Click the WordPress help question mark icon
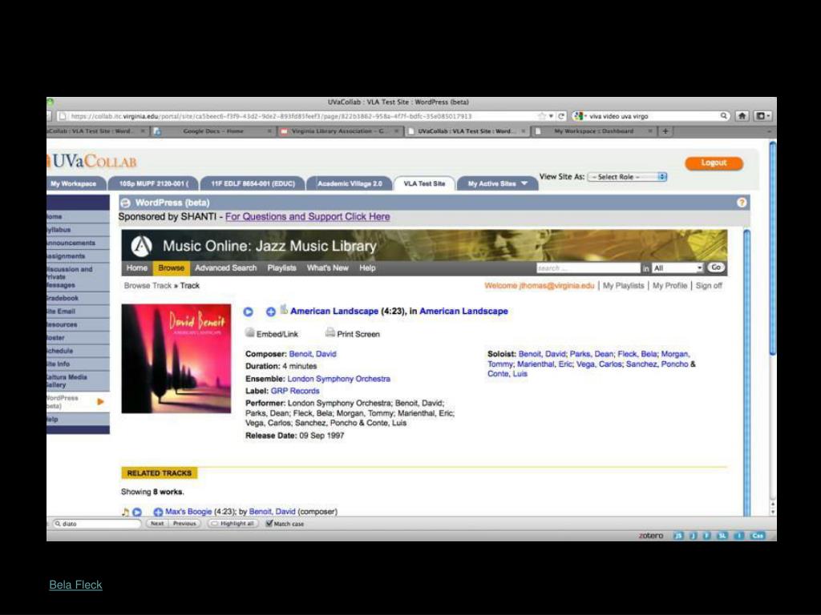Image resolution: width=821 pixels, height=615 pixels. click(x=742, y=203)
